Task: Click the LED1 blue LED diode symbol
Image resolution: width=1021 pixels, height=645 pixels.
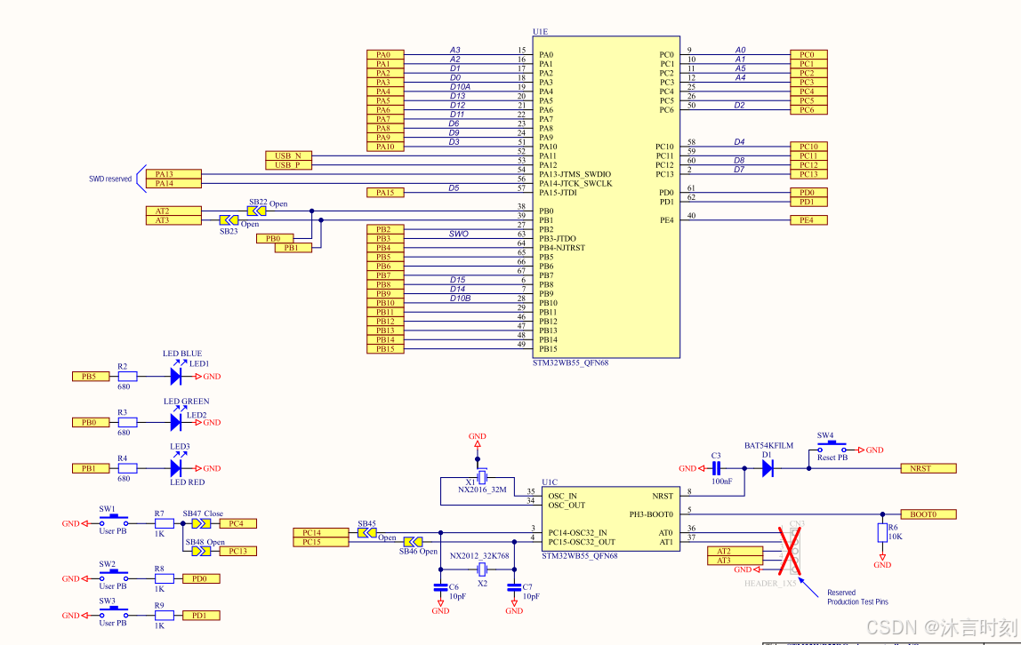Action: click(x=175, y=376)
